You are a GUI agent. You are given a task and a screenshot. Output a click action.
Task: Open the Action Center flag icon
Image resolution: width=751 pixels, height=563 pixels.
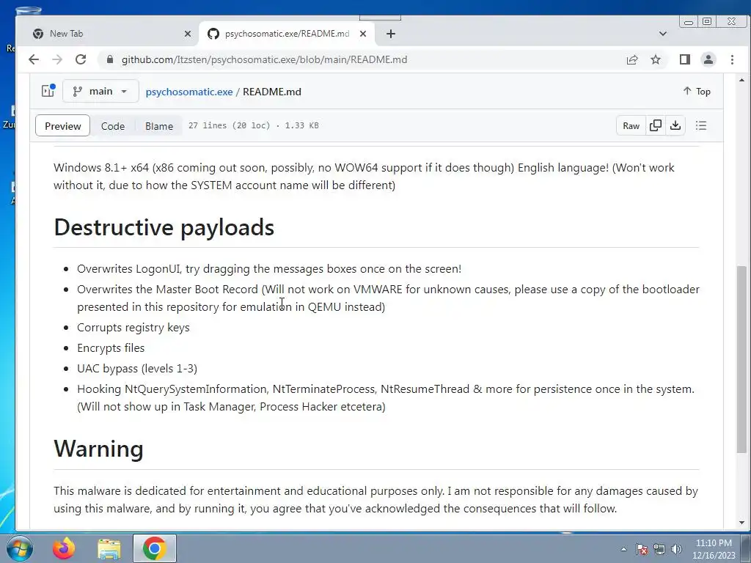click(x=642, y=550)
